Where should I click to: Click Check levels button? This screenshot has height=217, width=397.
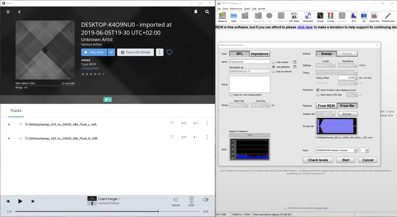click(x=318, y=160)
